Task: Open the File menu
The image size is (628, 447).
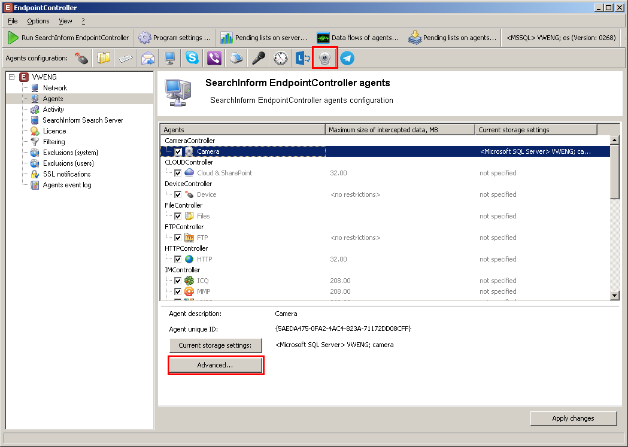Action: (13, 21)
